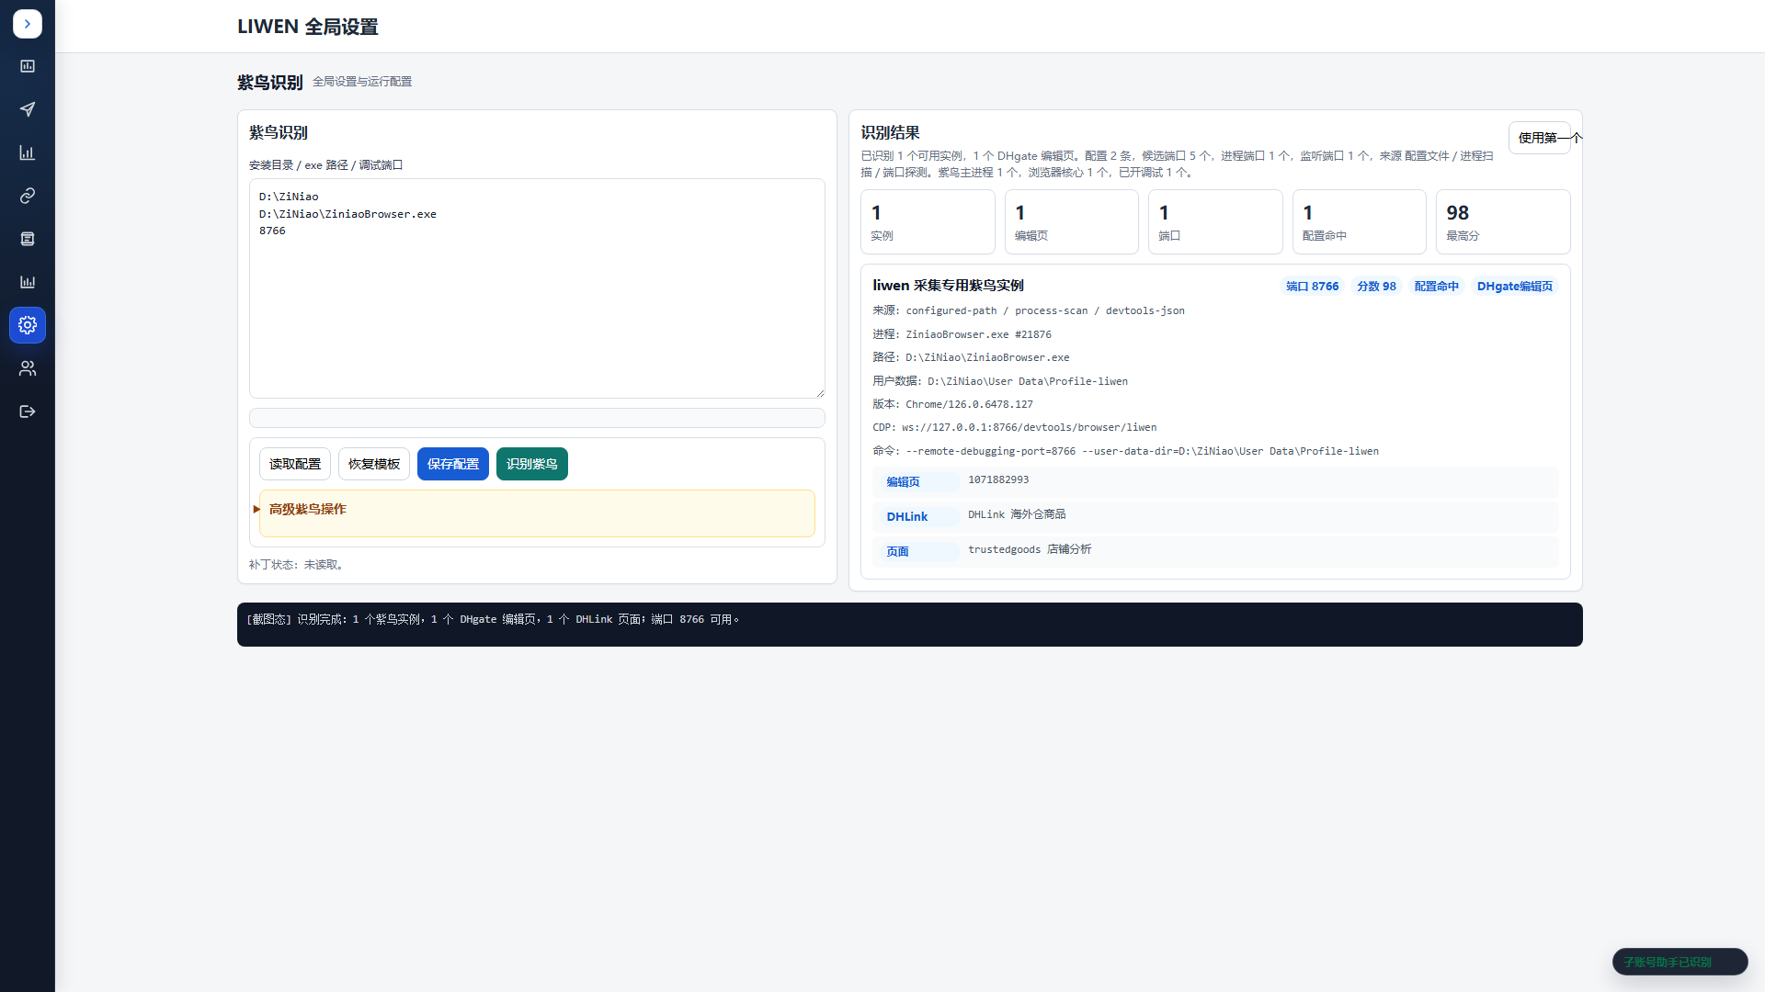The width and height of the screenshot is (1765, 992).
Task: Click the 读取配置 button
Action: click(295, 464)
